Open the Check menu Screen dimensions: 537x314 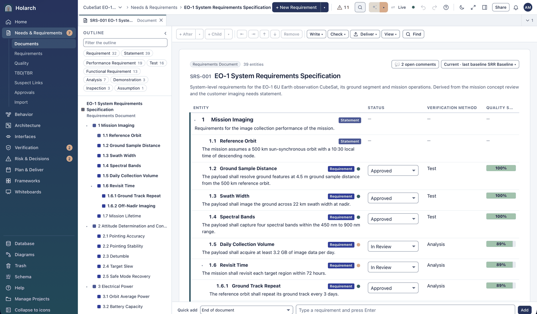click(338, 34)
